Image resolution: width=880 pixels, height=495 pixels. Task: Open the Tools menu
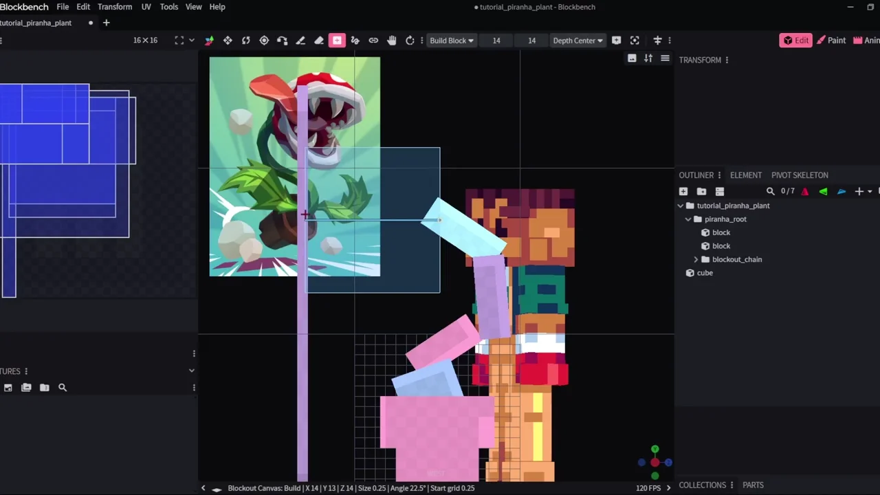click(x=169, y=7)
